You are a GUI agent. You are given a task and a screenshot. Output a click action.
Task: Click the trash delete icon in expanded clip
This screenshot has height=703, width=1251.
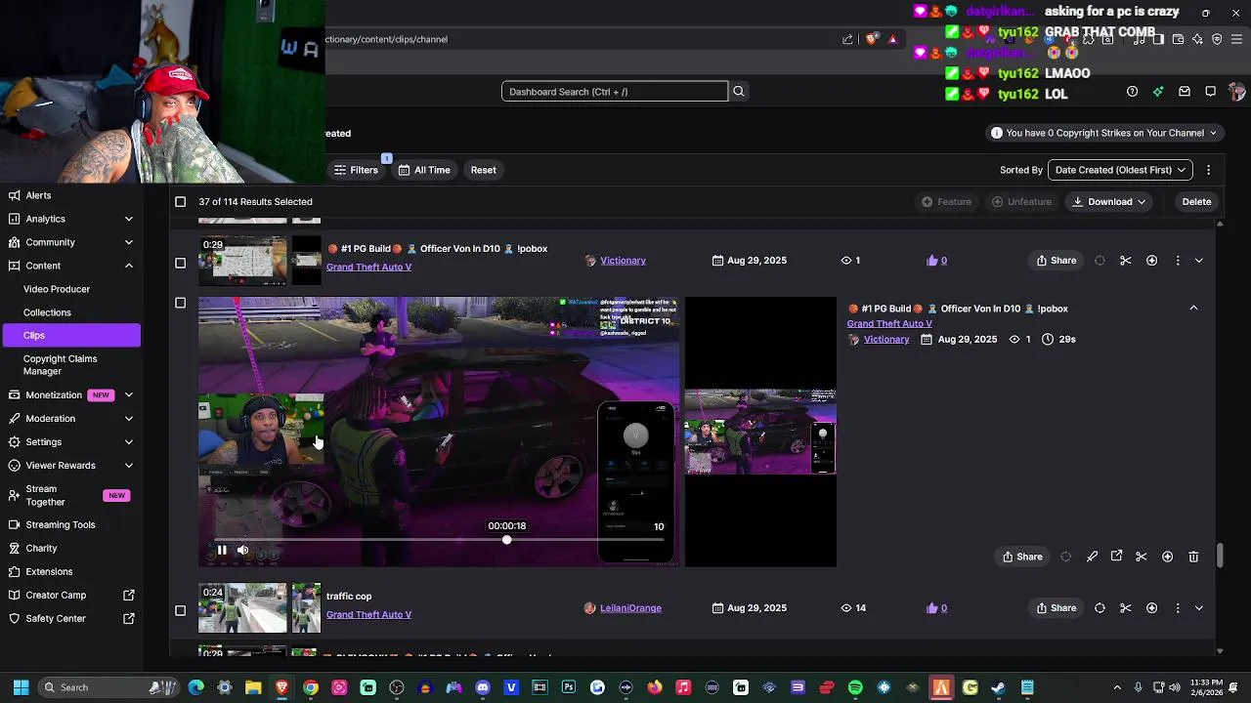1193,557
